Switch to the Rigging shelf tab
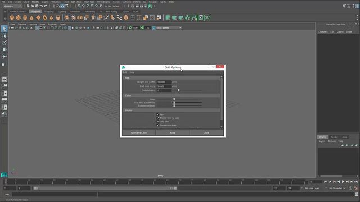The height and width of the screenshot is (202, 360). [x=62, y=11]
